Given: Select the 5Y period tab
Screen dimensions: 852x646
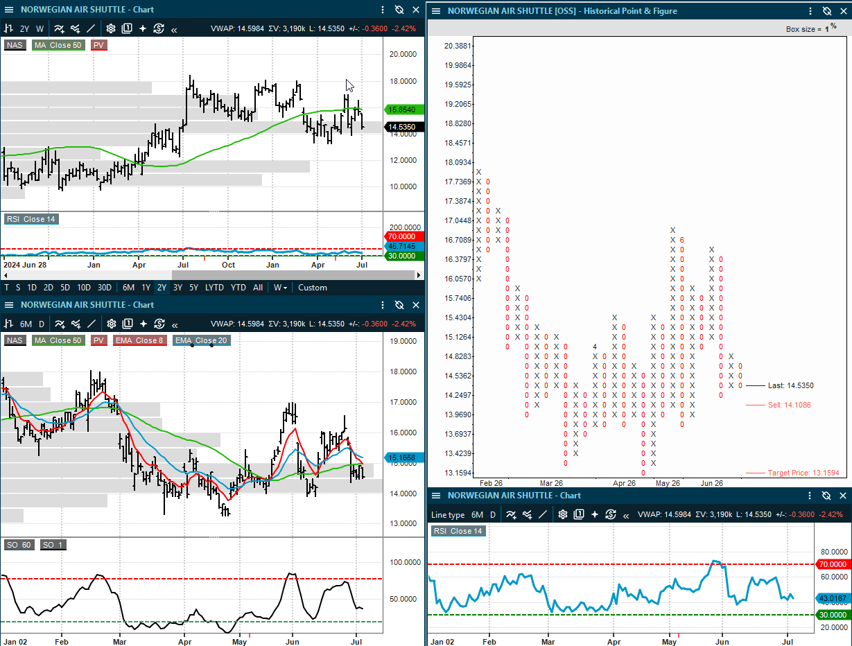Looking at the screenshot, I should click(193, 288).
